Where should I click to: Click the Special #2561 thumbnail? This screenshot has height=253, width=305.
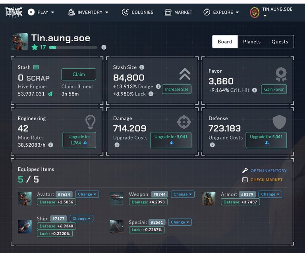(x=116, y=226)
